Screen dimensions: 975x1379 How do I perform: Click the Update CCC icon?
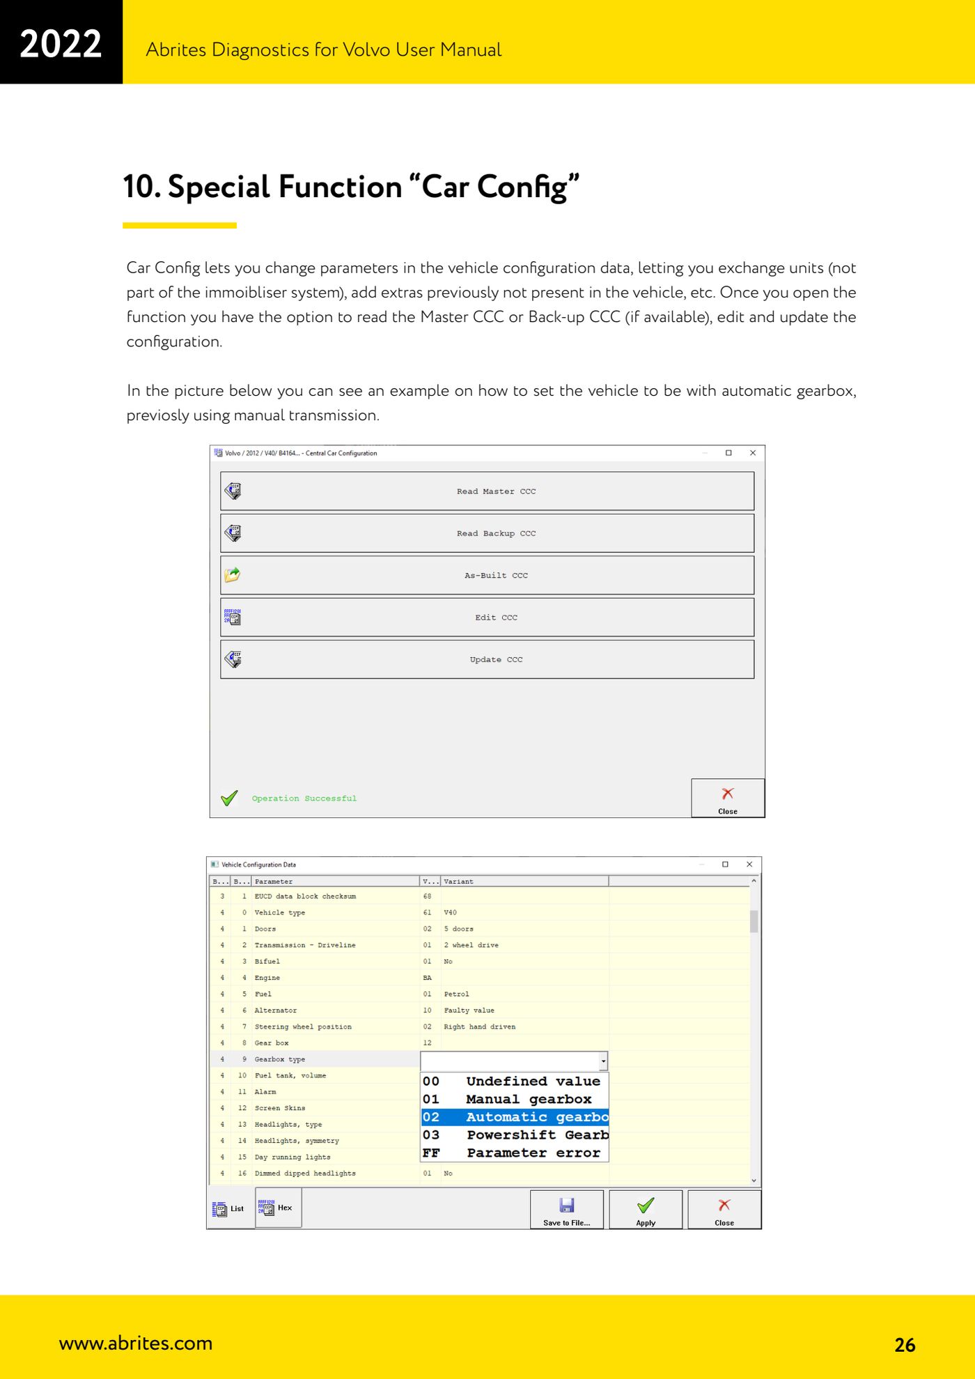[233, 659]
